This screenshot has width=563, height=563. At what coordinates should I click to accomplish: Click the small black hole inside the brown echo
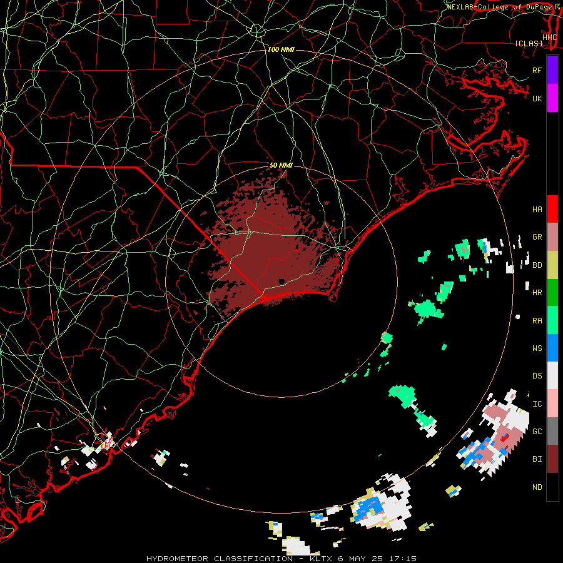point(281,281)
